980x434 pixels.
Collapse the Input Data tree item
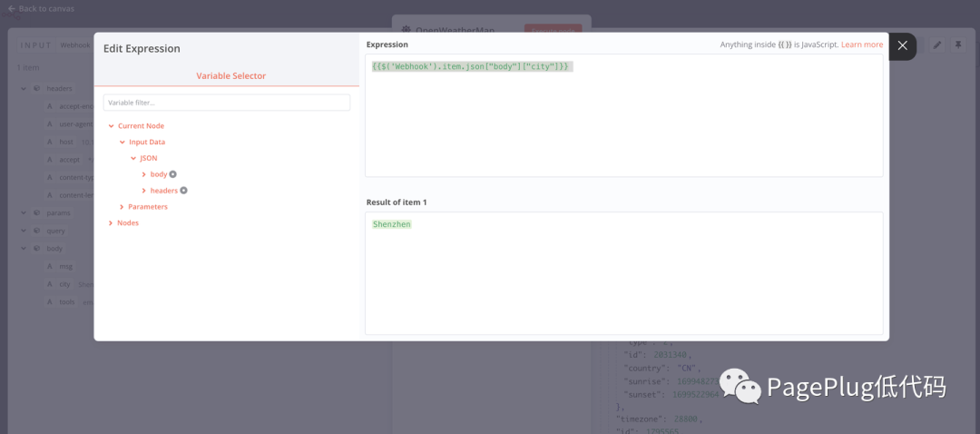[x=122, y=142]
